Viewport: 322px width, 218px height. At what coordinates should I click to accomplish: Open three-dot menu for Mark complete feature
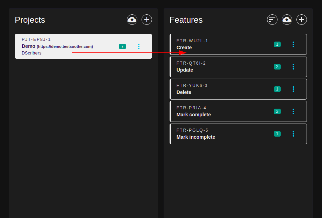(294, 111)
